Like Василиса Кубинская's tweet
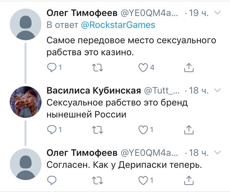This screenshot has width=230, height=192. (143, 130)
